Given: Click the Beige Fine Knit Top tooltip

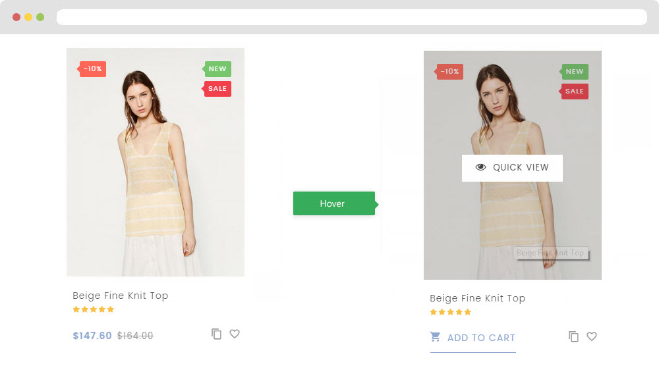Looking at the screenshot, I should pyautogui.click(x=550, y=253).
